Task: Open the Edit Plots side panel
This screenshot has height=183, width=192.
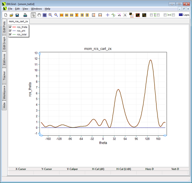Action: pyautogui.click(x=4, y=27)
